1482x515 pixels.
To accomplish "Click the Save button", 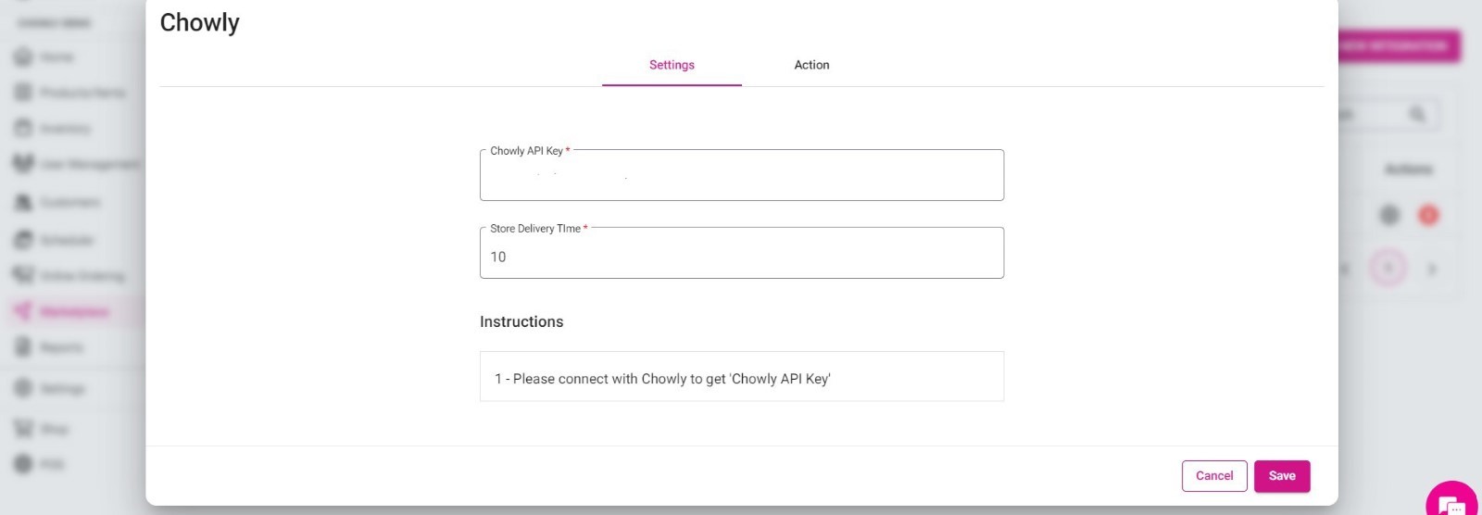I will [x=1282, y=476].
